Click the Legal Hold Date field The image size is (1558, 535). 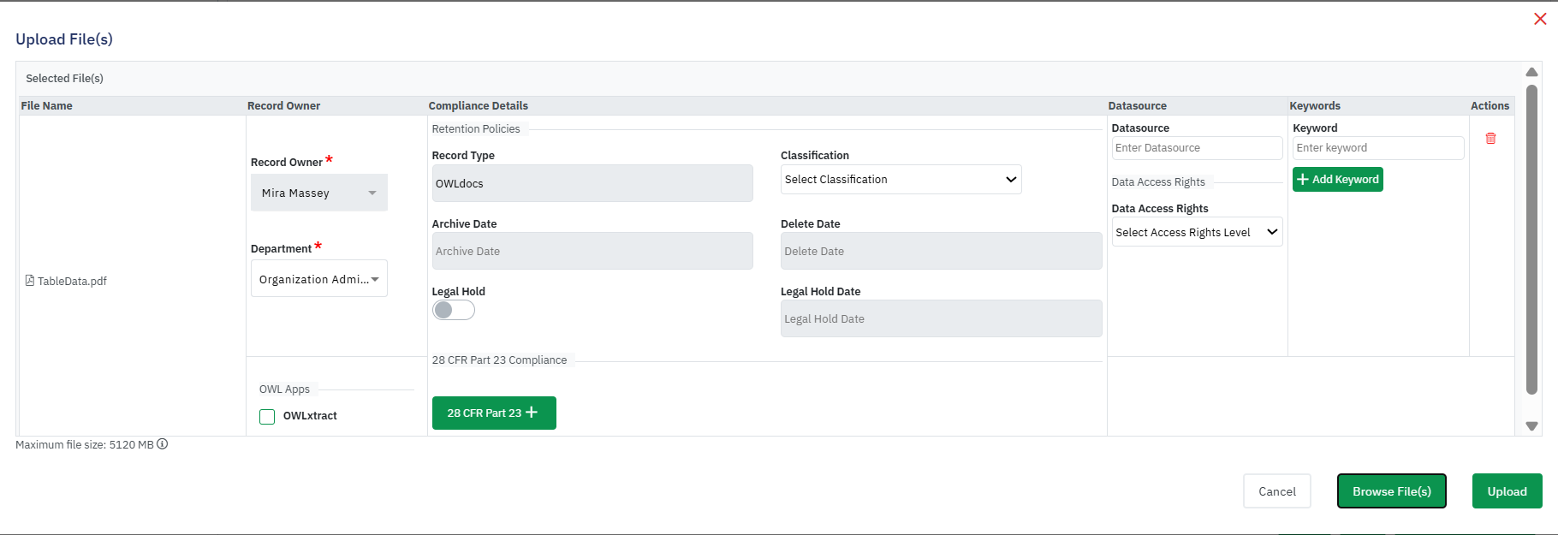pyautogui.click(x=941, y=318)
